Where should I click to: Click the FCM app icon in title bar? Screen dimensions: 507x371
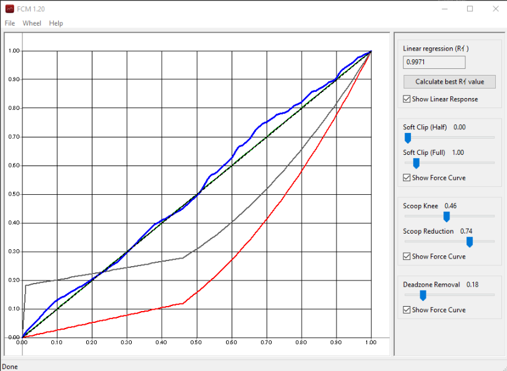10,9
